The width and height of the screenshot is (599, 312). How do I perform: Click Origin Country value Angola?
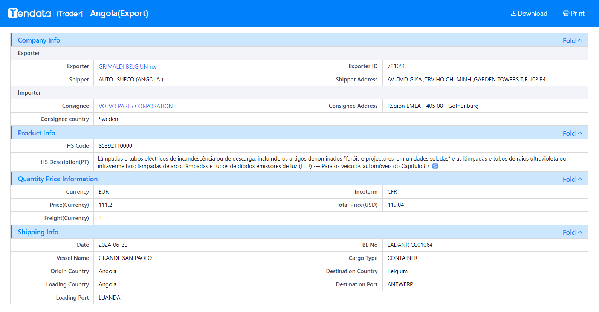(107, 271)
